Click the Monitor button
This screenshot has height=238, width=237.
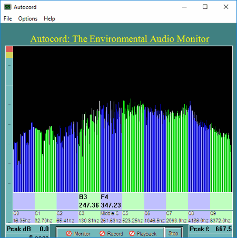[78, 234]
